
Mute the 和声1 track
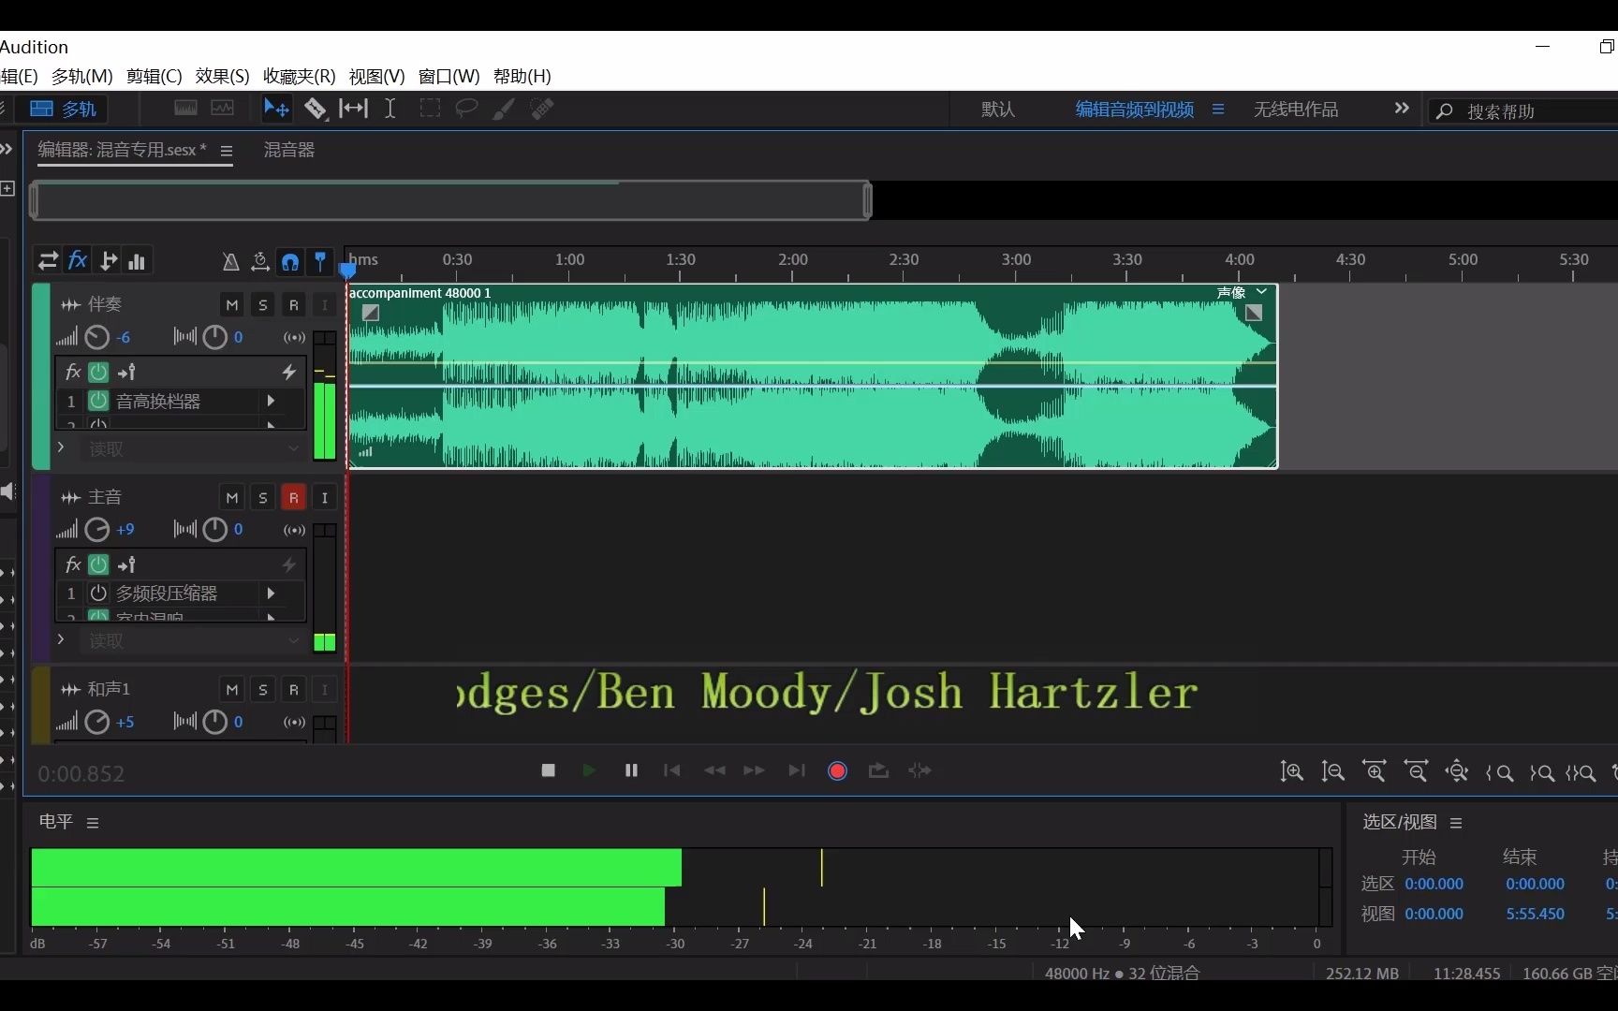232,690
